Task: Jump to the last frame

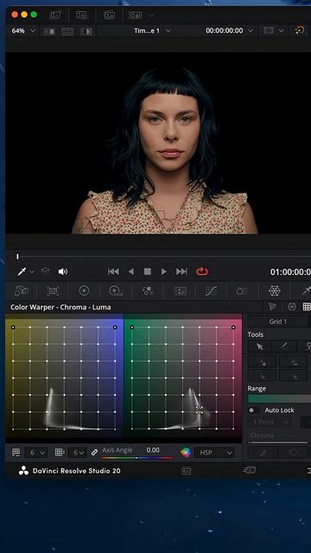Action: (181, 271)
